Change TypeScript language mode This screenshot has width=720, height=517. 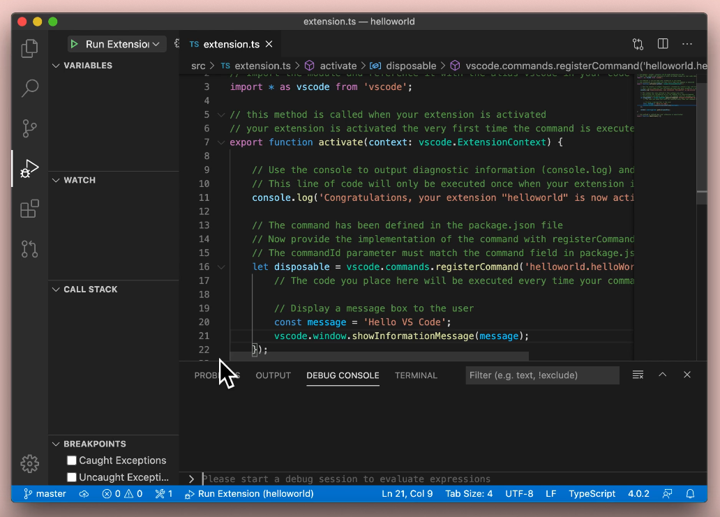point(592,493)
